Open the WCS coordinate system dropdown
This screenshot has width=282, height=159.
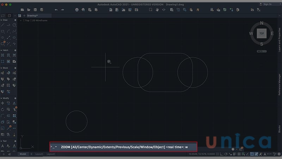[262, 52]
